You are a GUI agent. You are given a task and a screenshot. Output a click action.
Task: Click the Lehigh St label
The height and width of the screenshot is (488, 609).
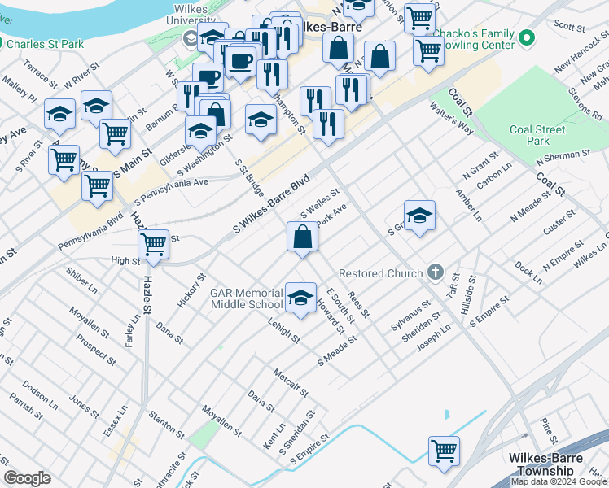(284, 330)
